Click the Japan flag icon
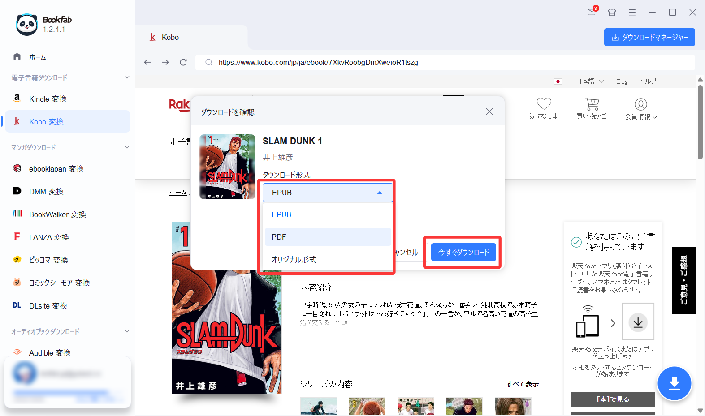Screen dimensions: 705x416 tap(558, 81)
